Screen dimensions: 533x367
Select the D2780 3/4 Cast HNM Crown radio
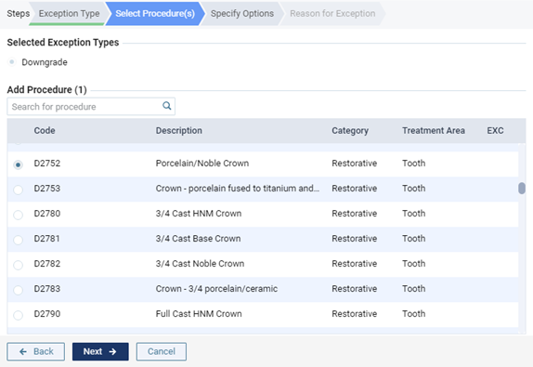(18, 215)
